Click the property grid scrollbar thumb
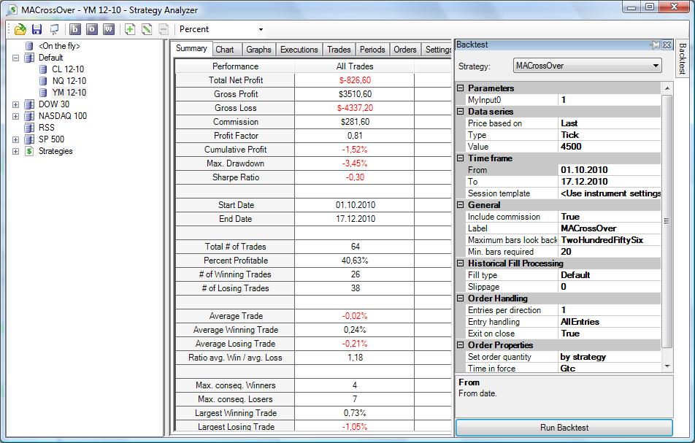Image resolution: width=695 pixels, height=443 pixels. point(667,220)
